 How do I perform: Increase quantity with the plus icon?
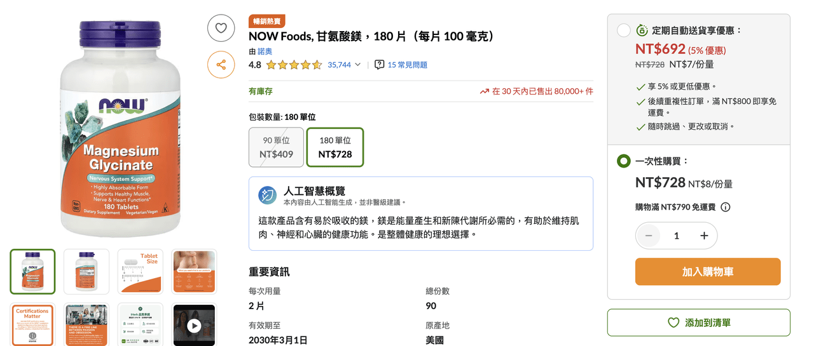tap(704, 236)
